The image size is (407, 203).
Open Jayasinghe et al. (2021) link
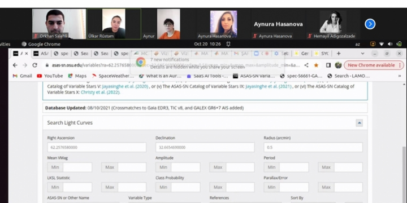pyautogui.click(x=269, y=86)
